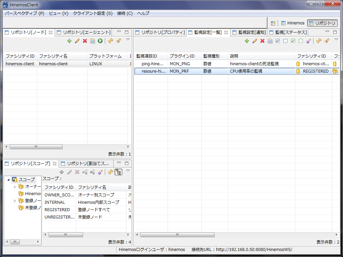Enable monitoring with the blue checked box icon

[x=278, y=41]
